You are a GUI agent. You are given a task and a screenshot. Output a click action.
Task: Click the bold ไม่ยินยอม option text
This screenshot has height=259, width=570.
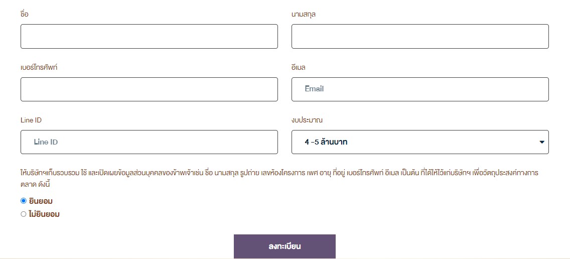44,214
